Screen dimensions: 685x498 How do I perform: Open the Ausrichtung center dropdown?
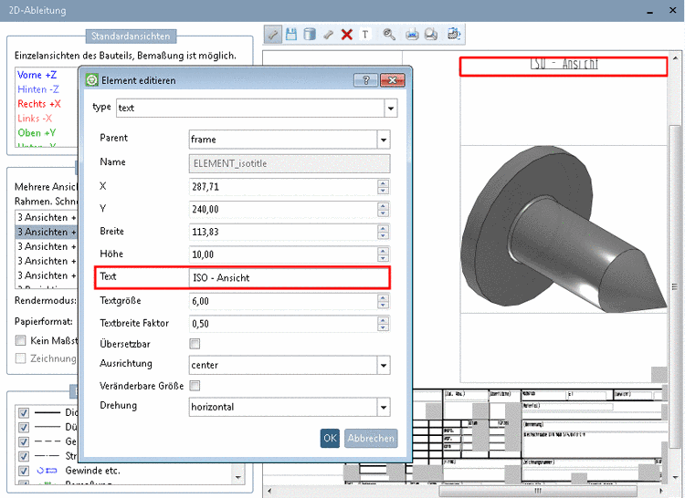(384, 365)
